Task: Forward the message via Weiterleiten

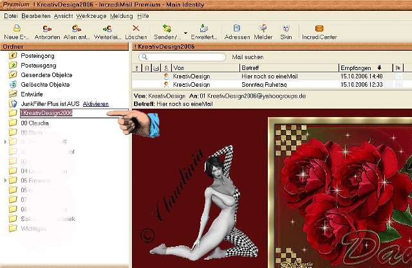Action: click(108, 31)
